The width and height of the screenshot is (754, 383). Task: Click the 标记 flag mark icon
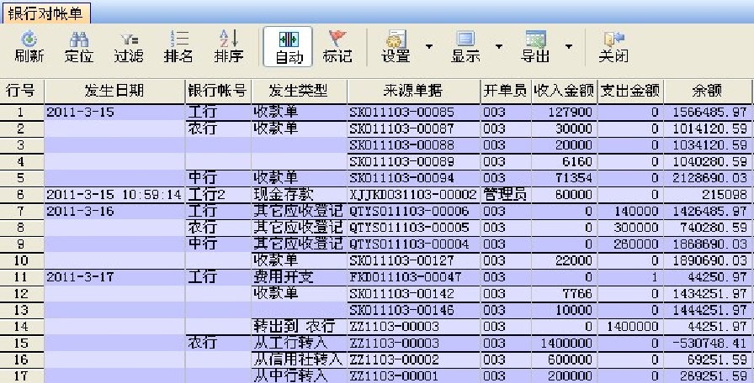coord(337,39)
